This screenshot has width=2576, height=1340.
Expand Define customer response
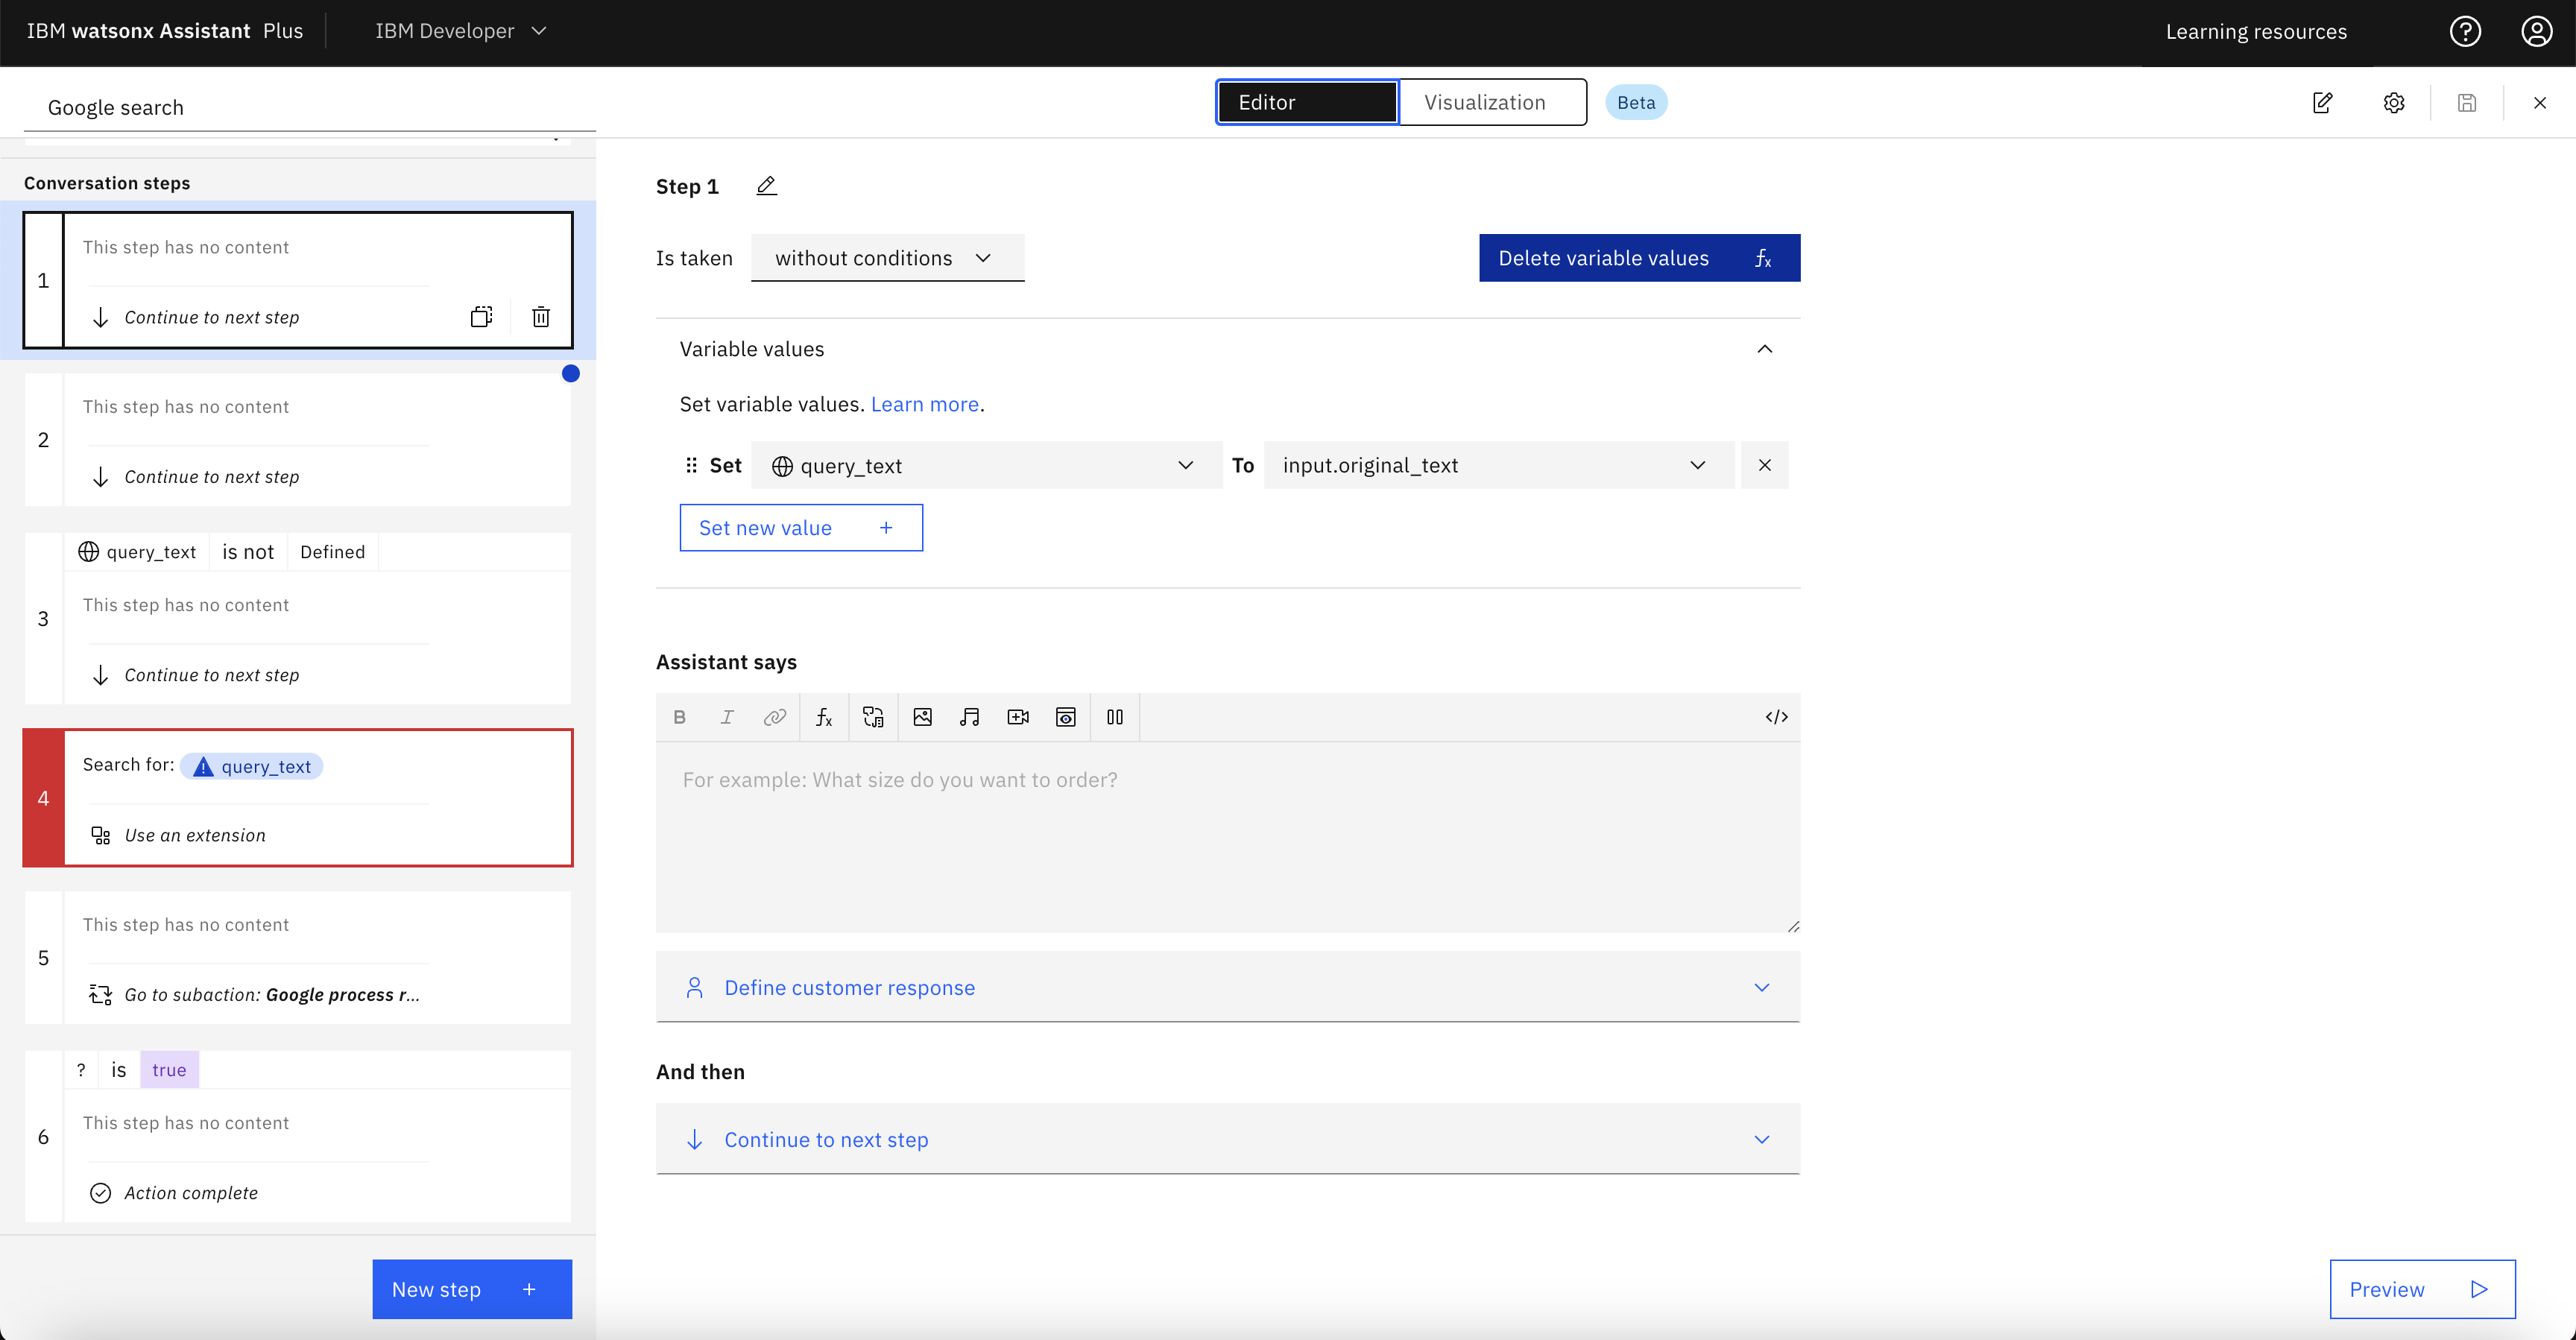(1227, 987)
